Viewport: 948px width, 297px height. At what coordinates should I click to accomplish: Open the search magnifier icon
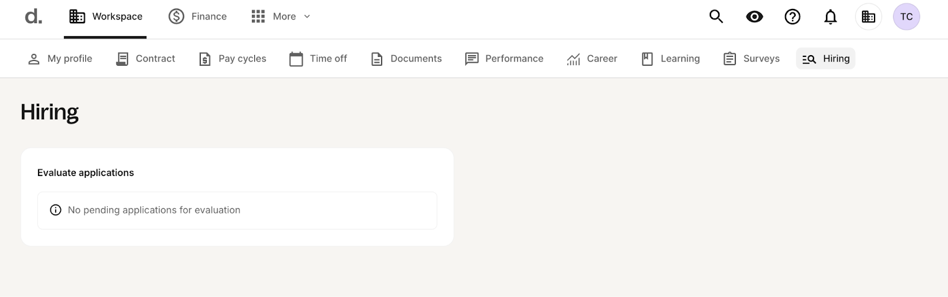click(716, 17)
